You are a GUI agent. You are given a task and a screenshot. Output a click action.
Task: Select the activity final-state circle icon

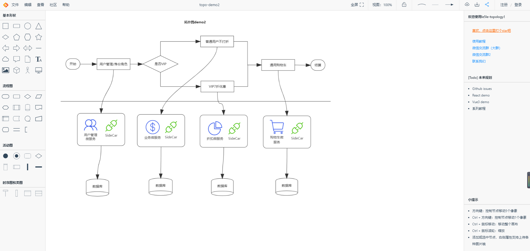tap(17, 156)
